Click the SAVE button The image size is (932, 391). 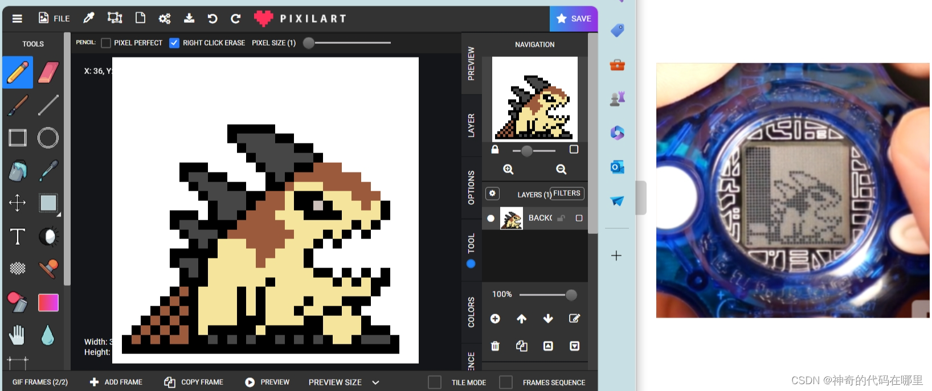click(574, 19)
